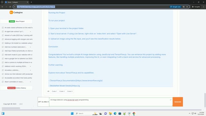Open Microsoft Edge from the taskbar
This screenshot has width=206, height=116.
[x=115, y=113]
